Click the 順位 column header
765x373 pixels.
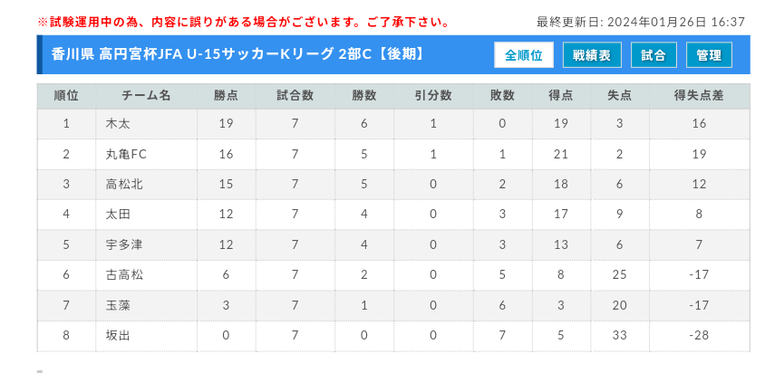click(66, 95)
